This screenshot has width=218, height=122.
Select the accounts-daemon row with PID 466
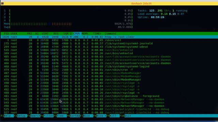click(x=109, y=63)
